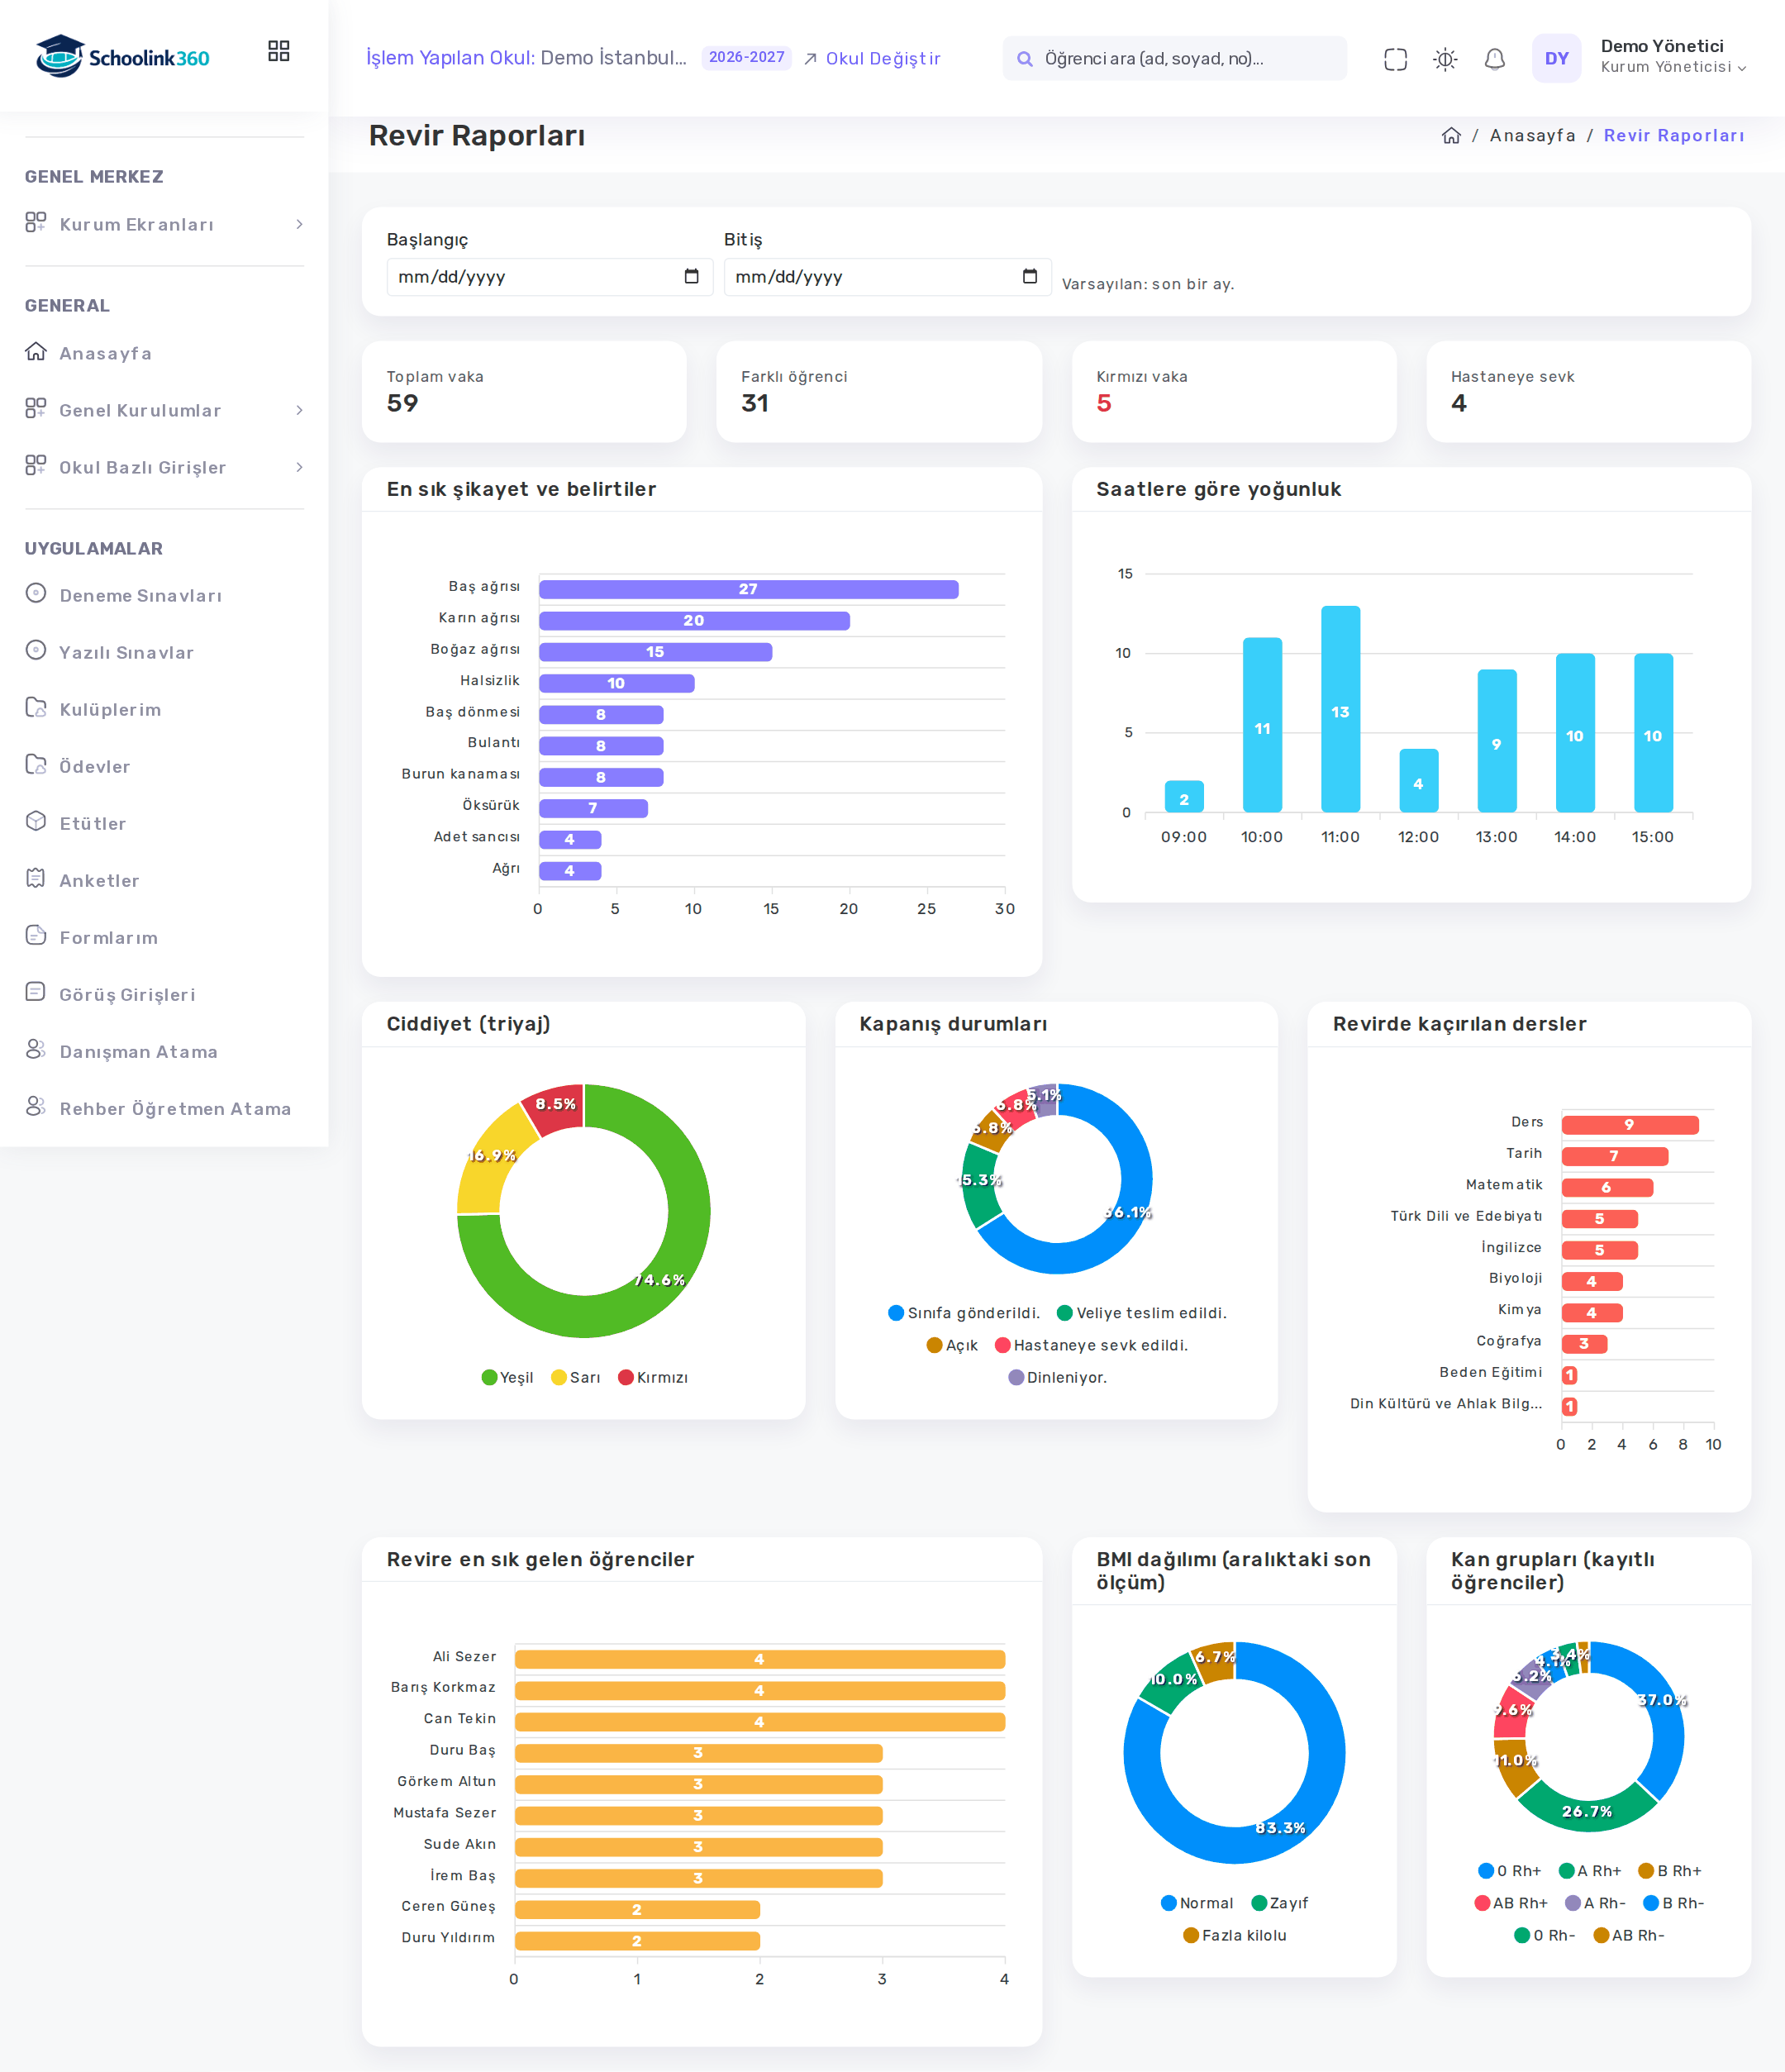Viewport: 1785px width, 2072px height.
Task: Click the breadcrumb home icon
Action: point(1451,135)
